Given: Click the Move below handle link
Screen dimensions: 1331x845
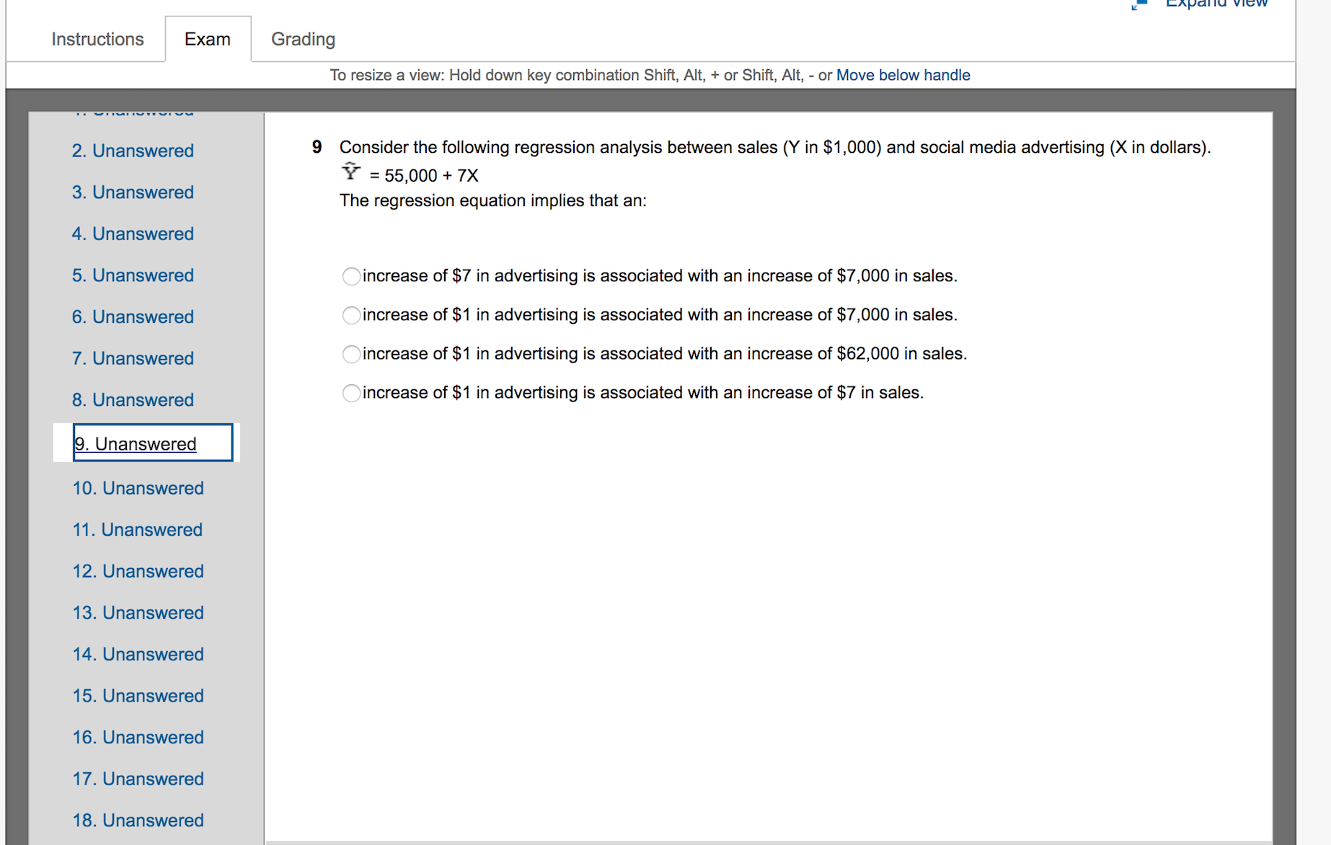Looking at the screenshot, I should [903, 75].
